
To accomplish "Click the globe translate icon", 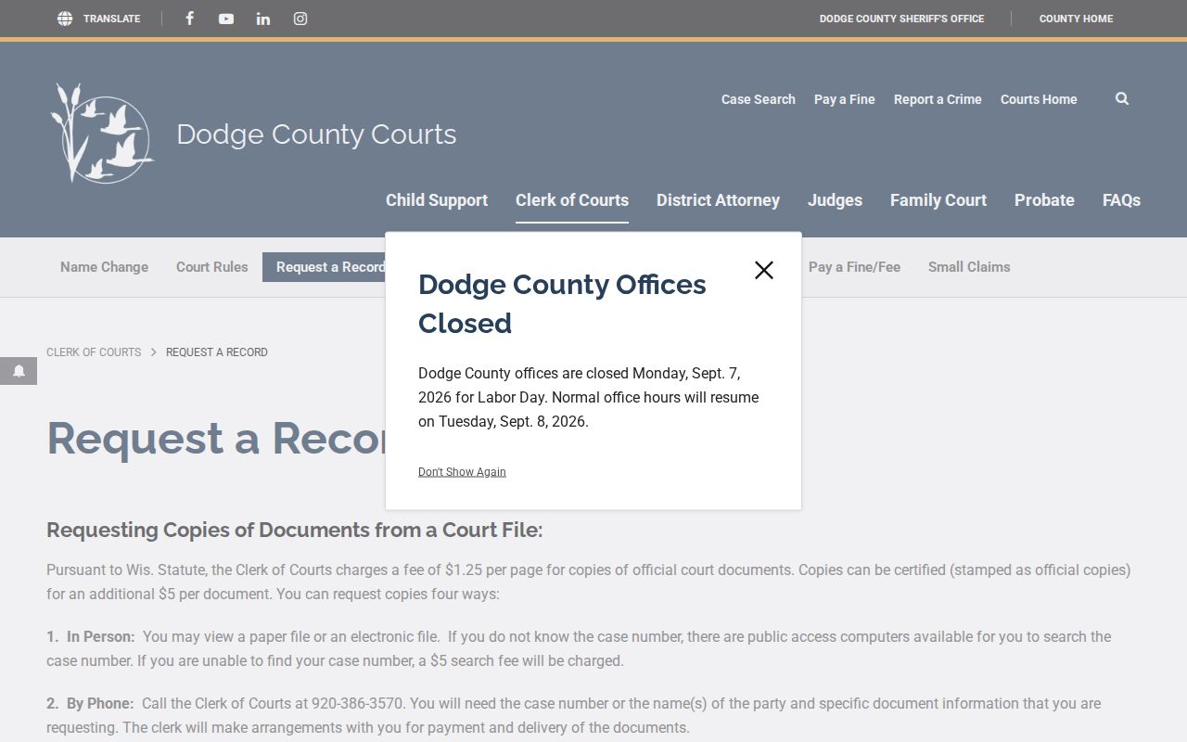I will (x=65, y=19).
